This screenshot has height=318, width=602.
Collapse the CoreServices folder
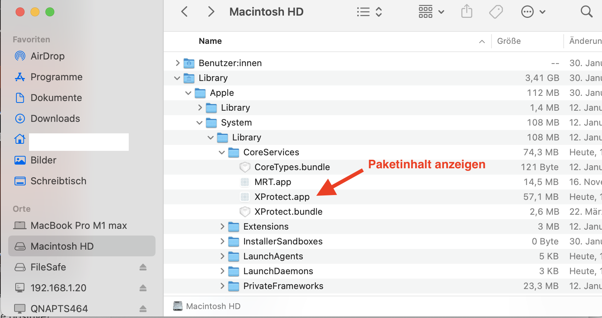coord(222,152)
